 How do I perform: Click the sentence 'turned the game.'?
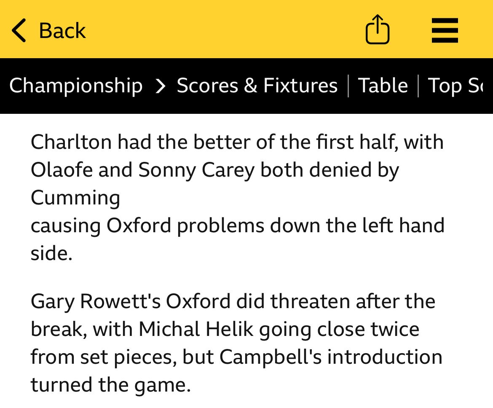(111, 385)
